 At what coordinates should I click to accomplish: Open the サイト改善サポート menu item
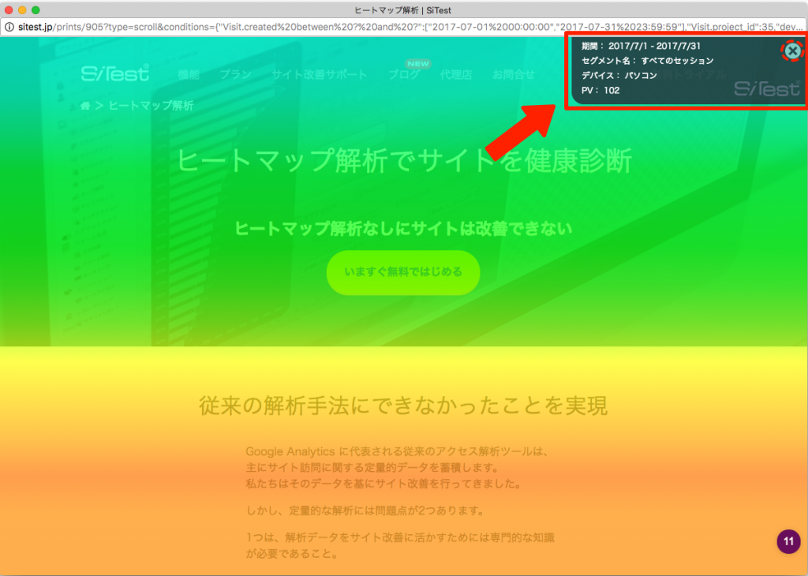pos(320,75)
